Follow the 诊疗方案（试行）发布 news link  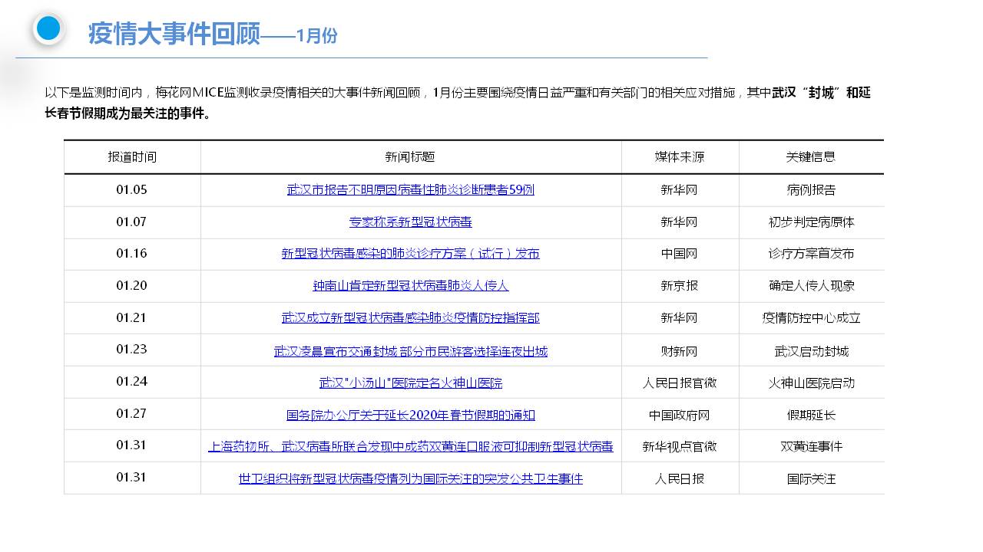(x=410, y=253)
